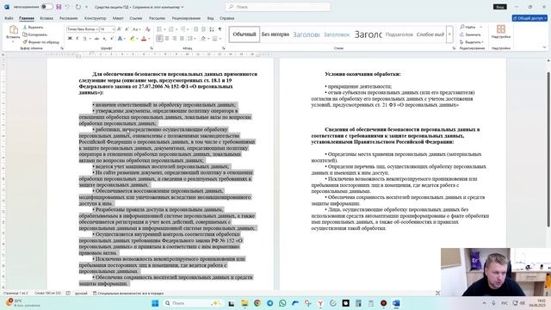Open the paragraph shading color control
Image resolution: width=551 pixels, height=310 pixels.
pos(203,39)
